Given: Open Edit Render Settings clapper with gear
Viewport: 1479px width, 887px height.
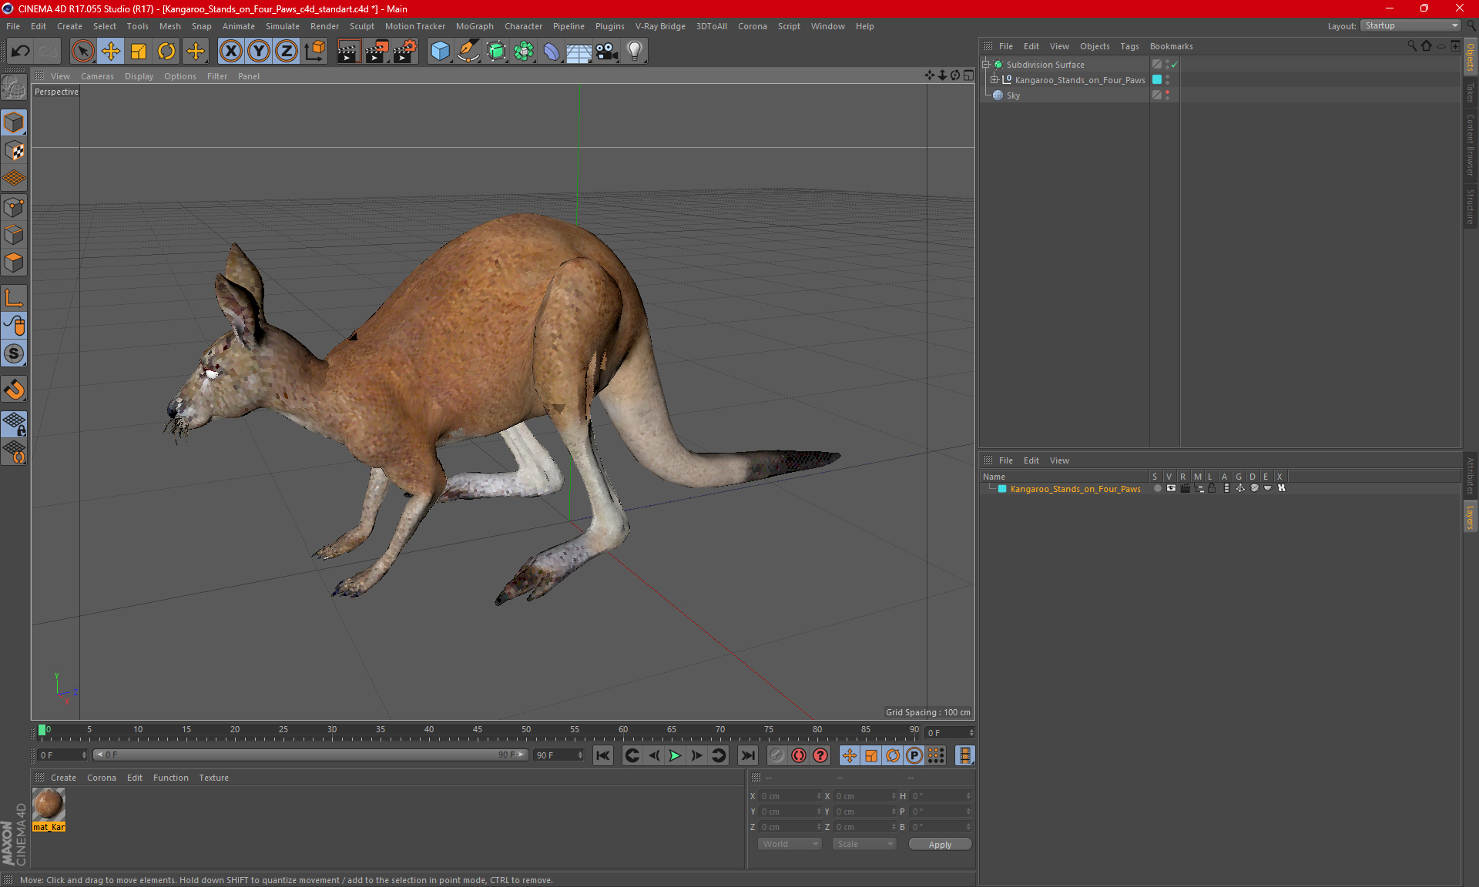Looking at the screenshot, I should pos(405,52).
